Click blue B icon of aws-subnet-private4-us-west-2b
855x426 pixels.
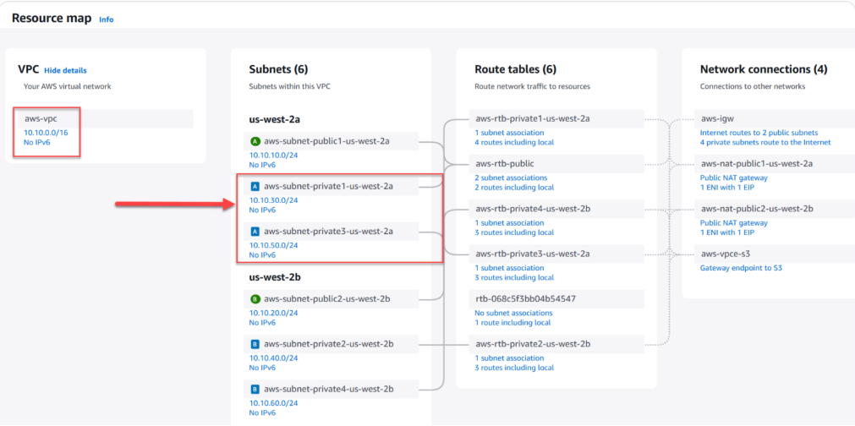[x=255, y=389]
